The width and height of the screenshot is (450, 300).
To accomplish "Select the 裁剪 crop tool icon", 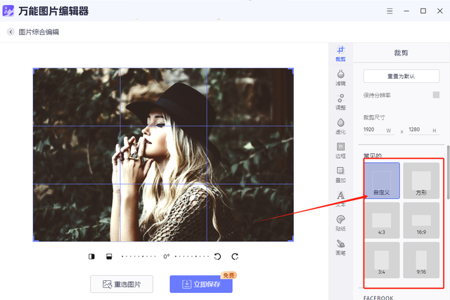I will click(x=340, y=53).
